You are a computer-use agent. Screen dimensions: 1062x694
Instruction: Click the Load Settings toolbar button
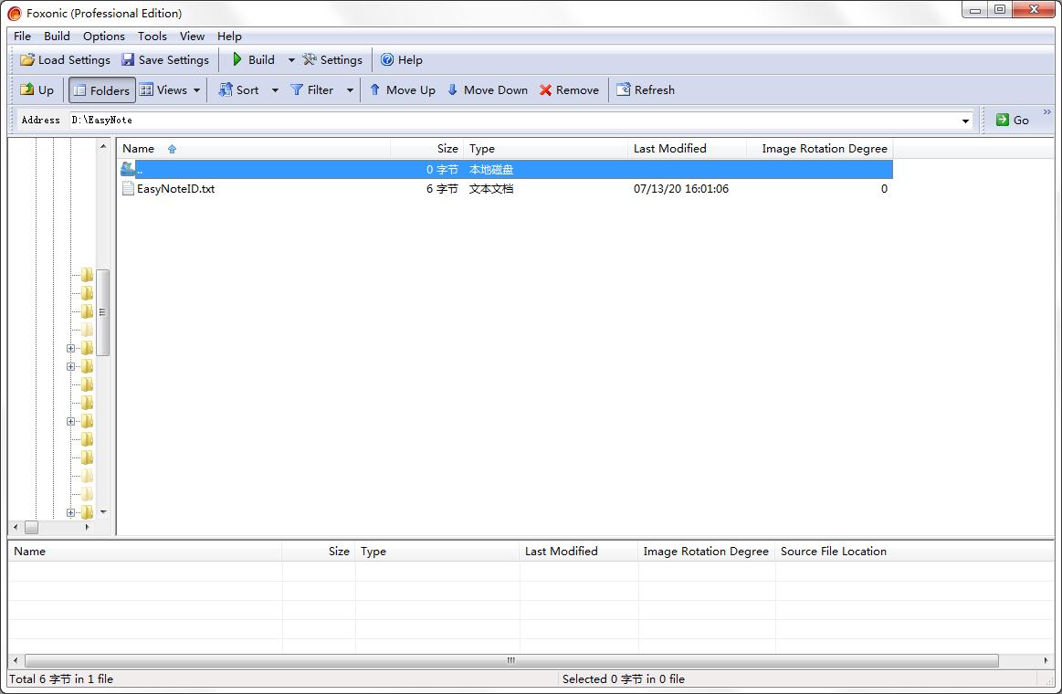pos(65,59)
